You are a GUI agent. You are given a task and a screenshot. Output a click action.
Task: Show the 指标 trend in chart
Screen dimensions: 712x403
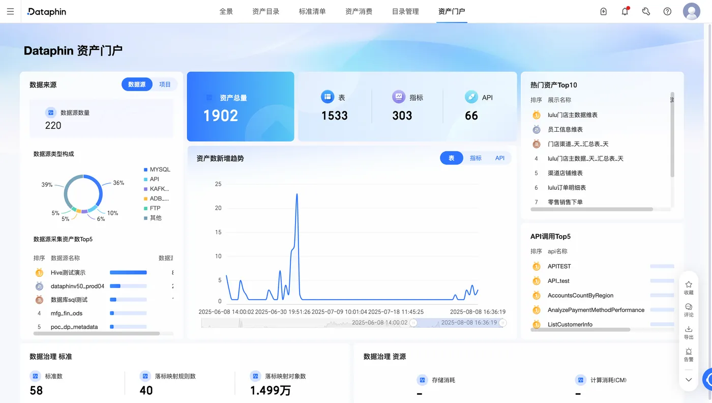476,158
